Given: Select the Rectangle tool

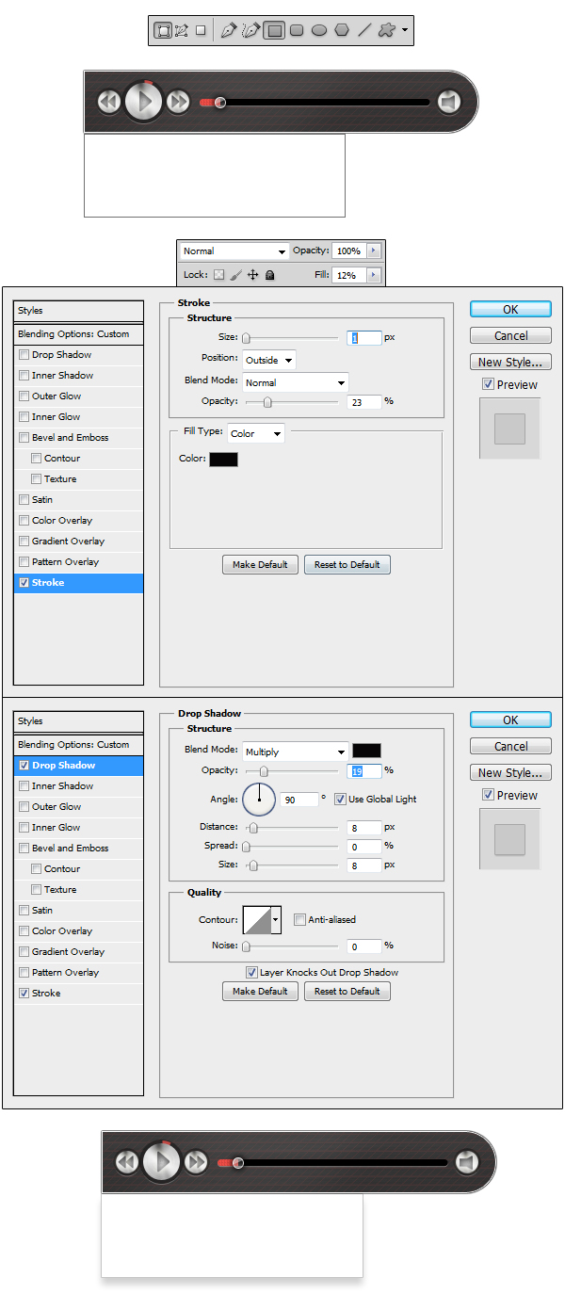Looking at the screenshot, I should [x=274, y=30].
